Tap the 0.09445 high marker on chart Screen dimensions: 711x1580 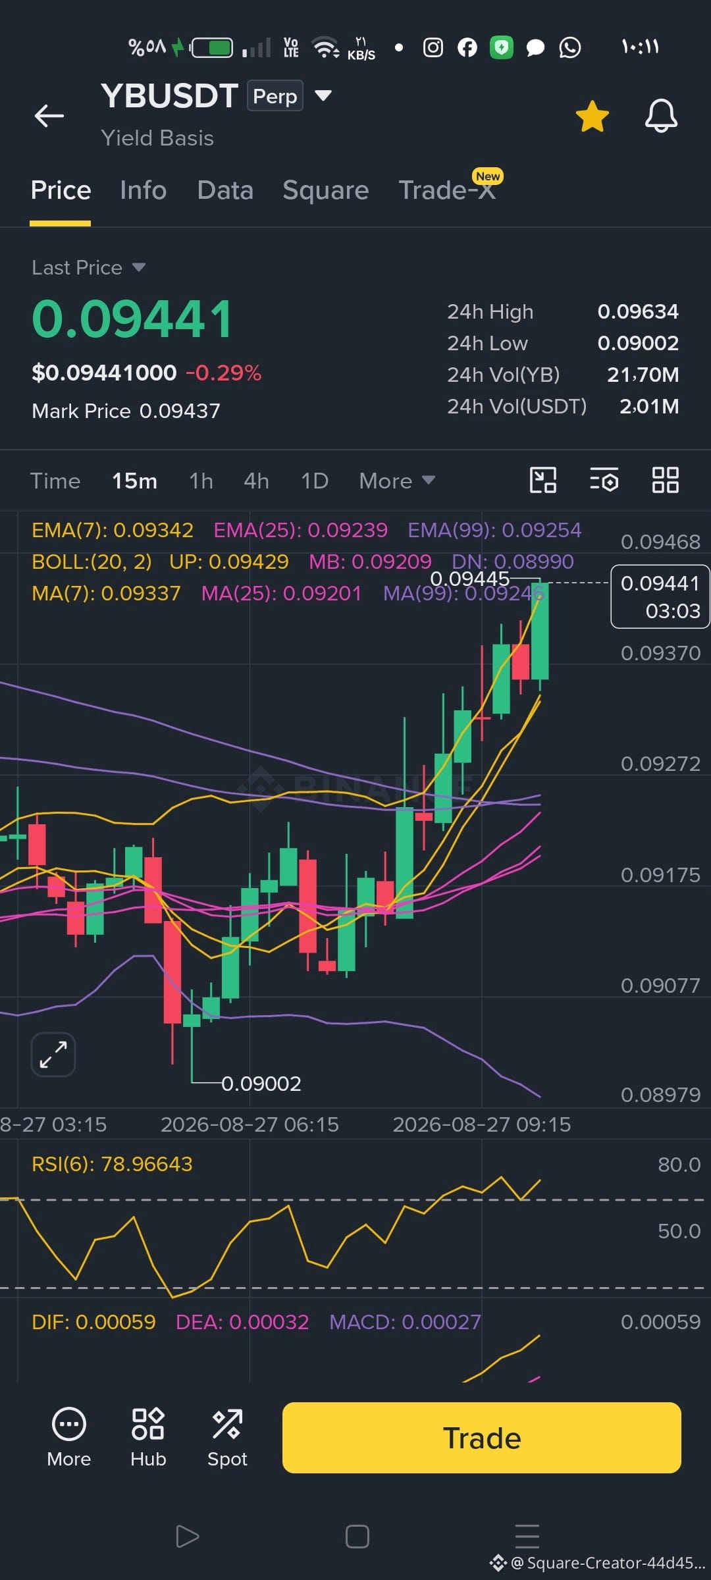coord(470,579)
